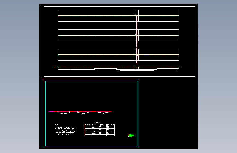Click the "?????" title above the table
237x153 pixels.
click(97, 123)
